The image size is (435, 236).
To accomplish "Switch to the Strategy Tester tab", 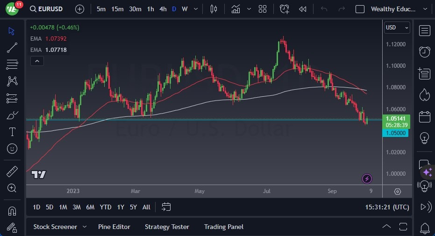I will [x=167, y=227].
